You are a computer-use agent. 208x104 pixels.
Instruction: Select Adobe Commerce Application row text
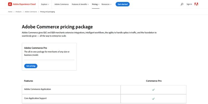click(37, 89)
